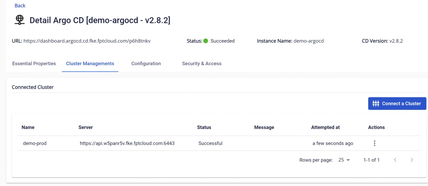Click the Server column header
428x186 pixels.
(86, 127)
